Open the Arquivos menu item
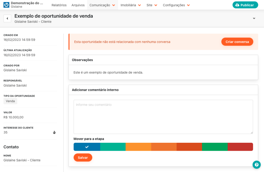The width and height of the screenshot is (264, 172). point(78,5)
